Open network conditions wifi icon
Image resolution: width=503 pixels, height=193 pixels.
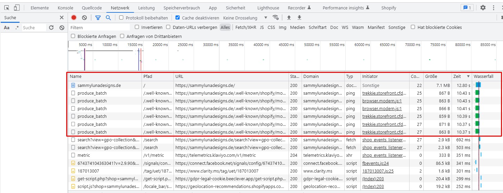pos(276,18)
